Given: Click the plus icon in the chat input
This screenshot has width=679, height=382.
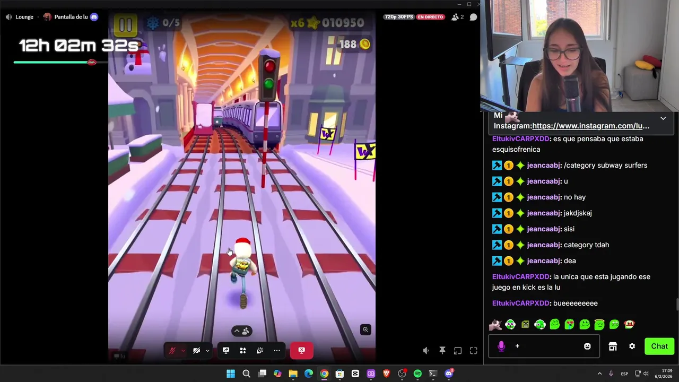Looking at the screenshot, I should [517, 346].
